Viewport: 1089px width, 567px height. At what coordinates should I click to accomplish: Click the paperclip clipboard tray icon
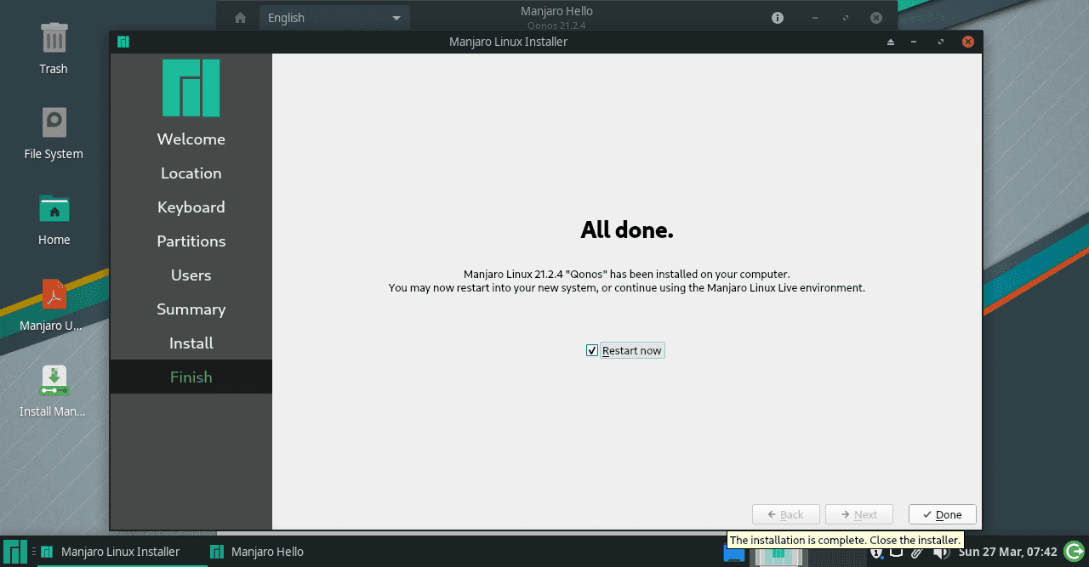click(917, 553)
